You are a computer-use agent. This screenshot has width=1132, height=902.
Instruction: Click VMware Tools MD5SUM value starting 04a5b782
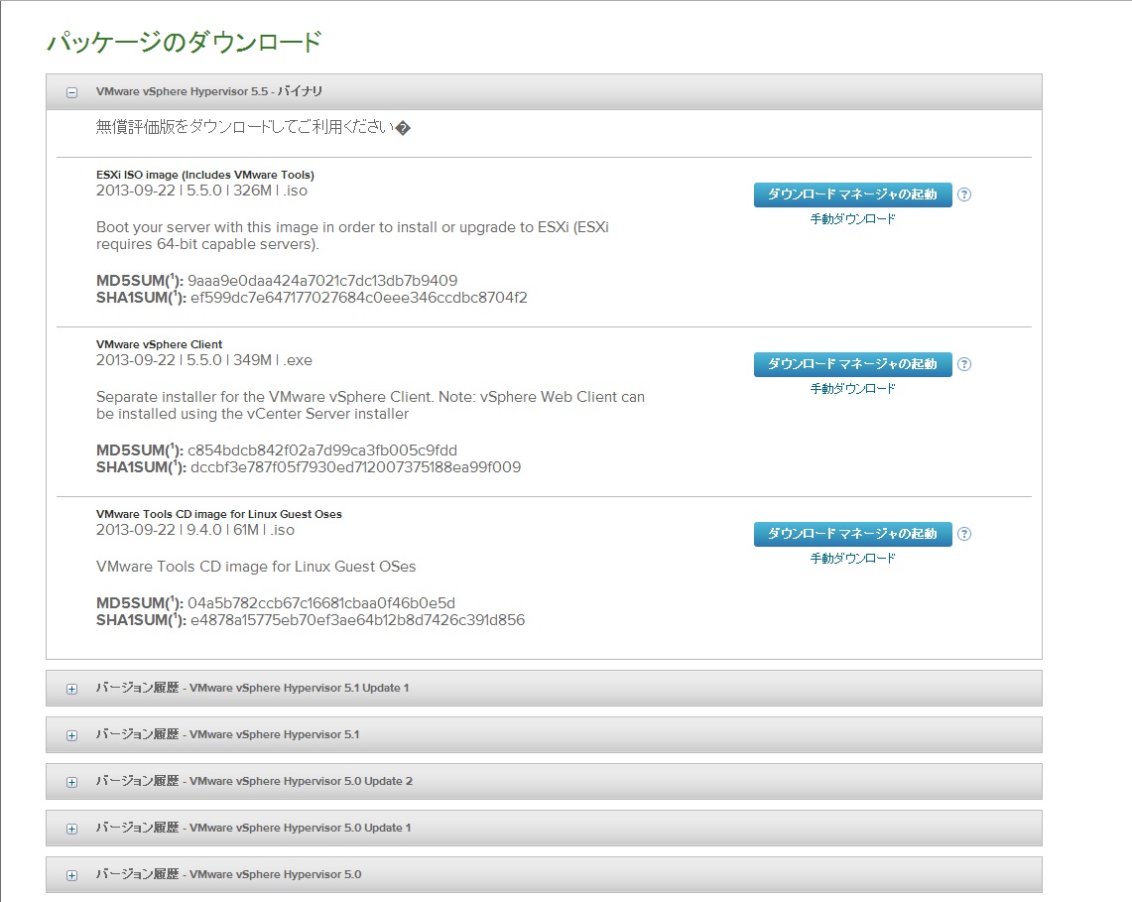pyautogui.click(x=321, y=603)
